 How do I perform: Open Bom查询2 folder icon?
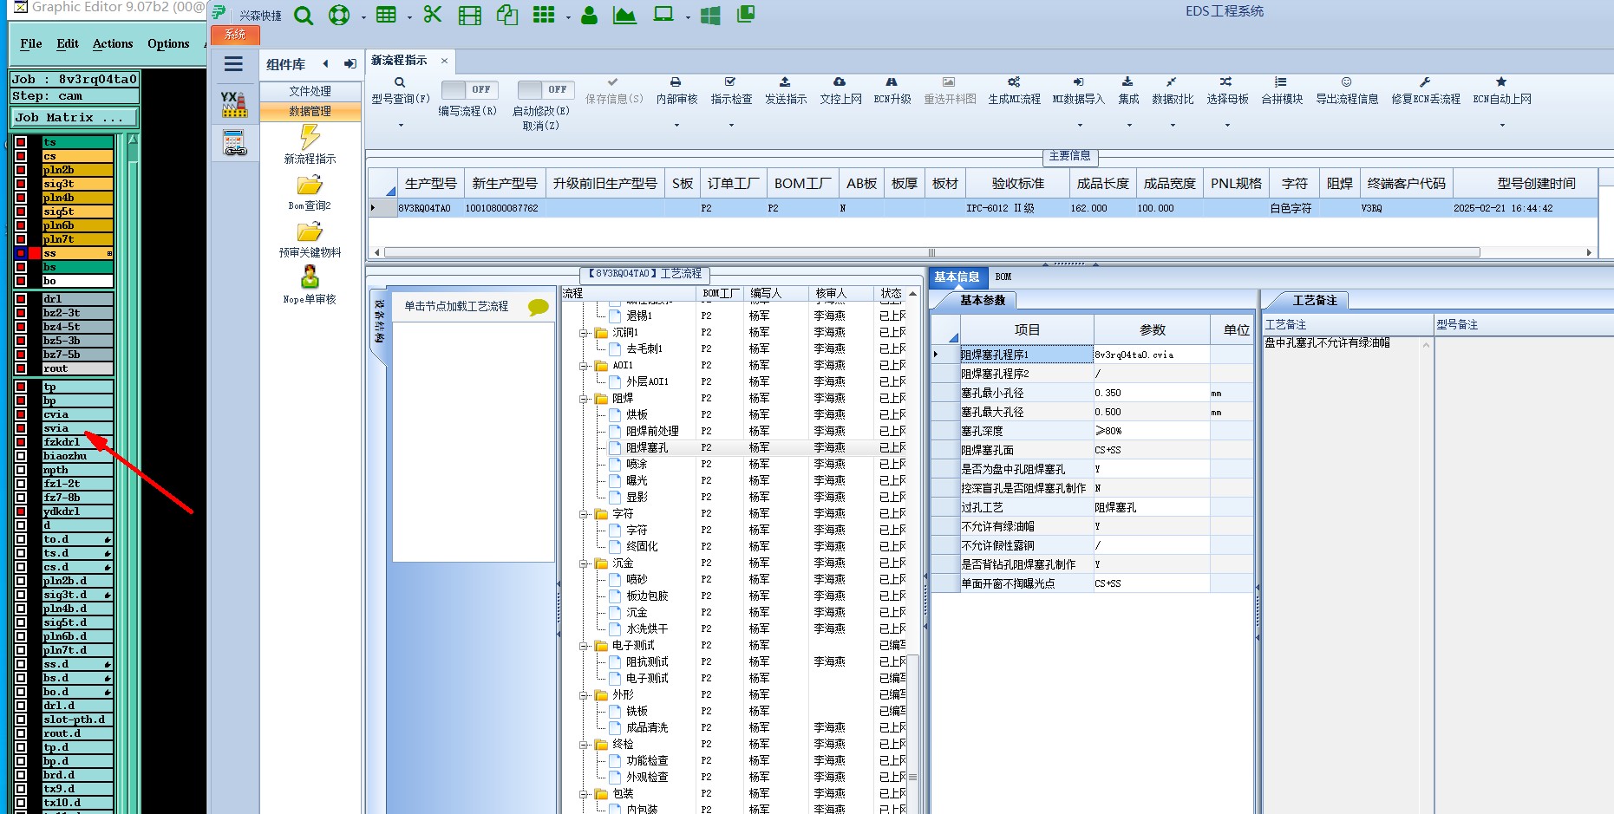pyautogui.click(x=310, y=186)
